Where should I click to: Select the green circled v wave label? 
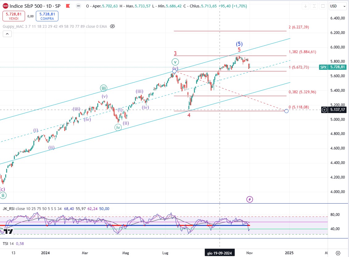(x=175, y=62)
